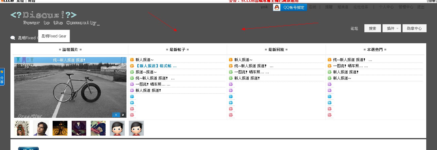
Task: Click the 最新帖子 column header
Action: point(177,50)
